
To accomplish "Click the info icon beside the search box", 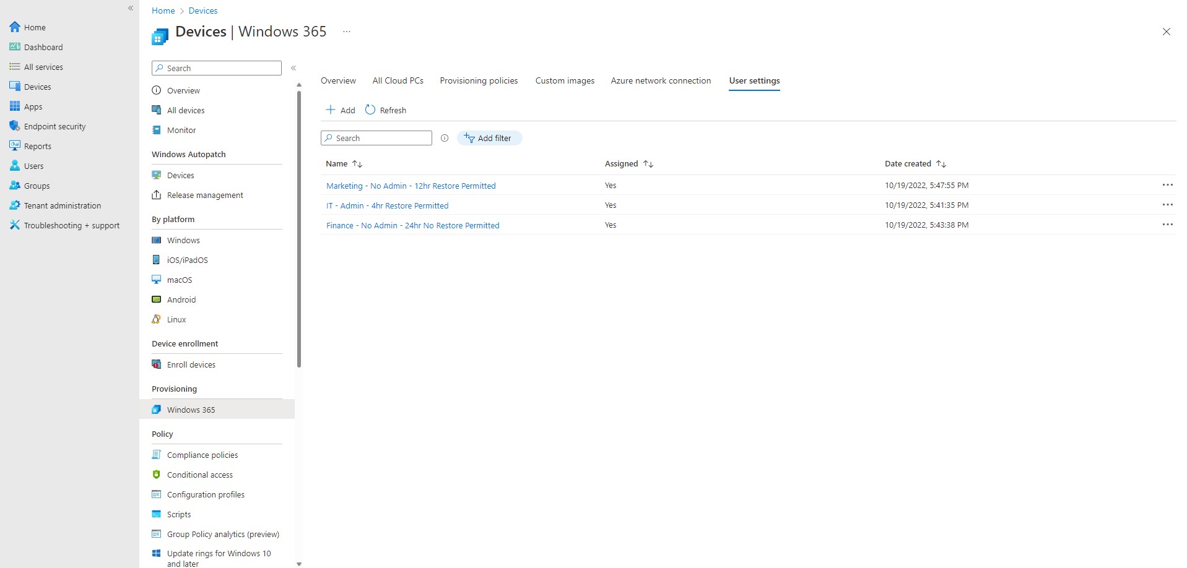I will [445, 138].
